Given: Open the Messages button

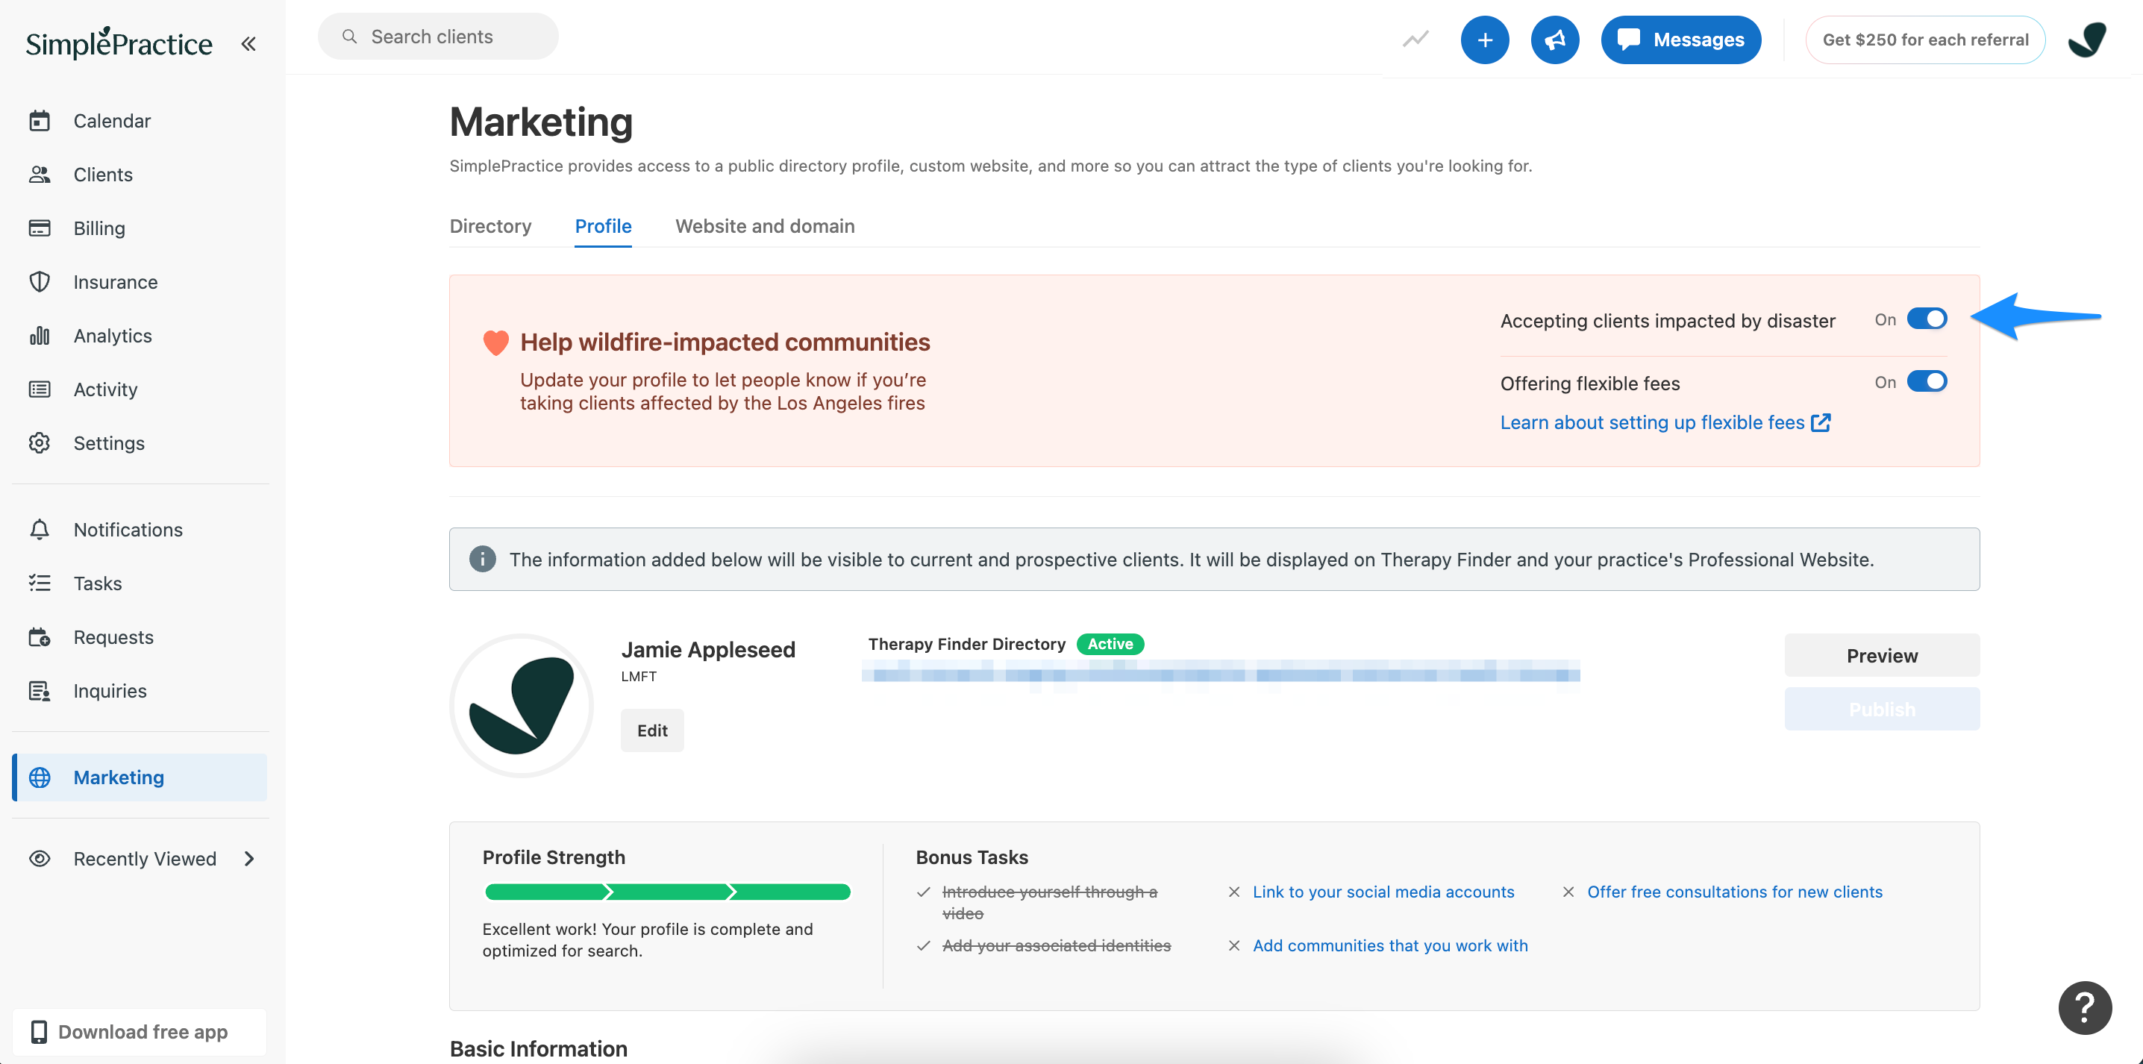Looking at the screenshot, I should click(1680, 39).
